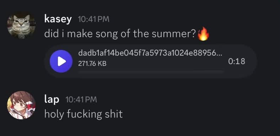This screenshot has width=280, height=136.
Task: Open kasey's cat profile avatar
Action: point(21,25)
